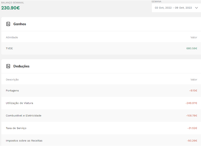Click the -249.97€ vehicle usage amount
The image size is (201, 146).
pyautogui.click(x=191, y=103)
